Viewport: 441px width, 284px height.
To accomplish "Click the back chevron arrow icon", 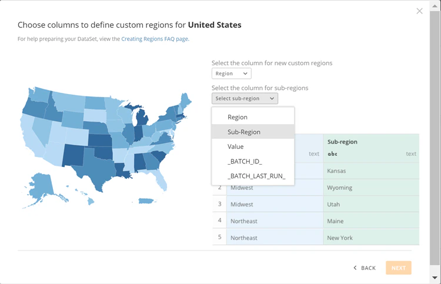I will coord(355,268).
